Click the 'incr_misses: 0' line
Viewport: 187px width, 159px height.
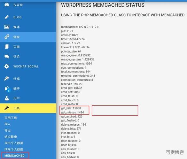70,133
